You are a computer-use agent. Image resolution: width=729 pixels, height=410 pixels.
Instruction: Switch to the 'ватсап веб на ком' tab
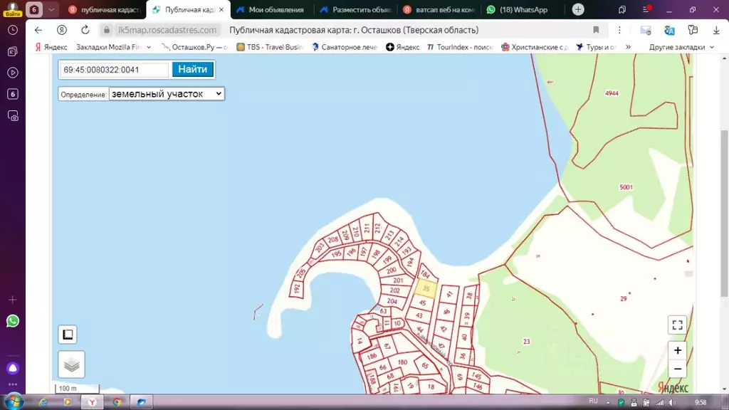point(439,9)
